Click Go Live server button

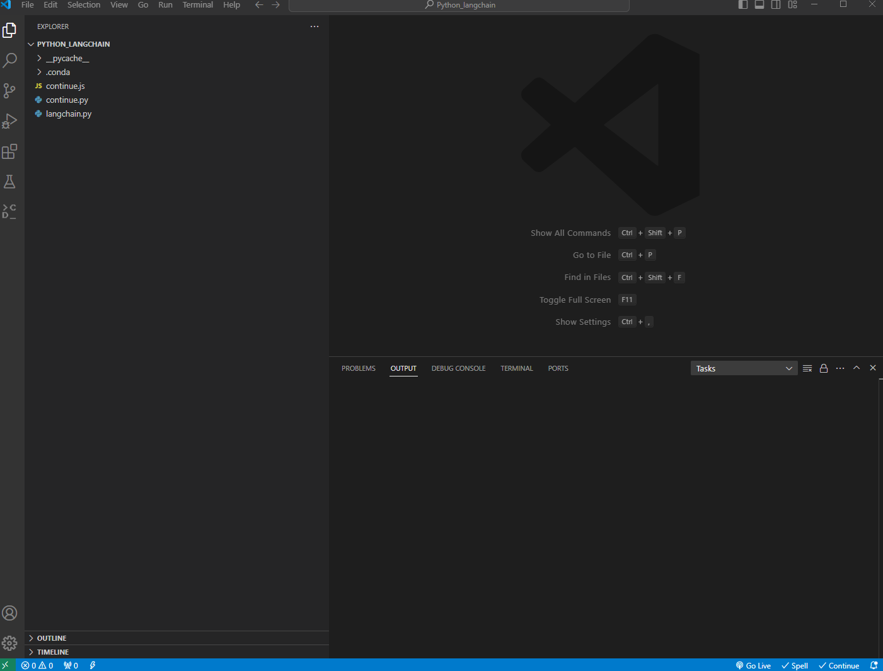click(753, 665)
